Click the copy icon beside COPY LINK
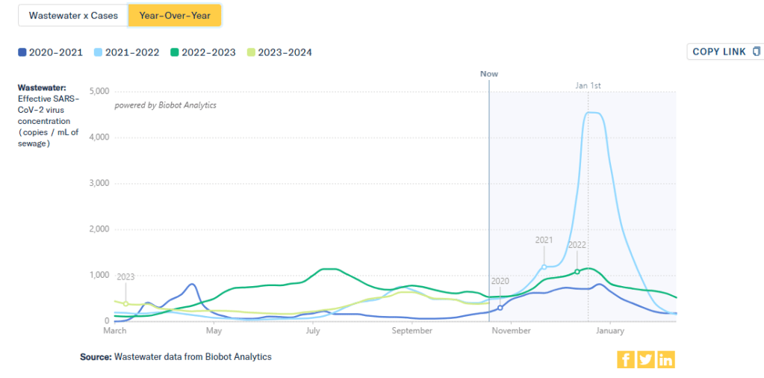 (x=757, y=52)
